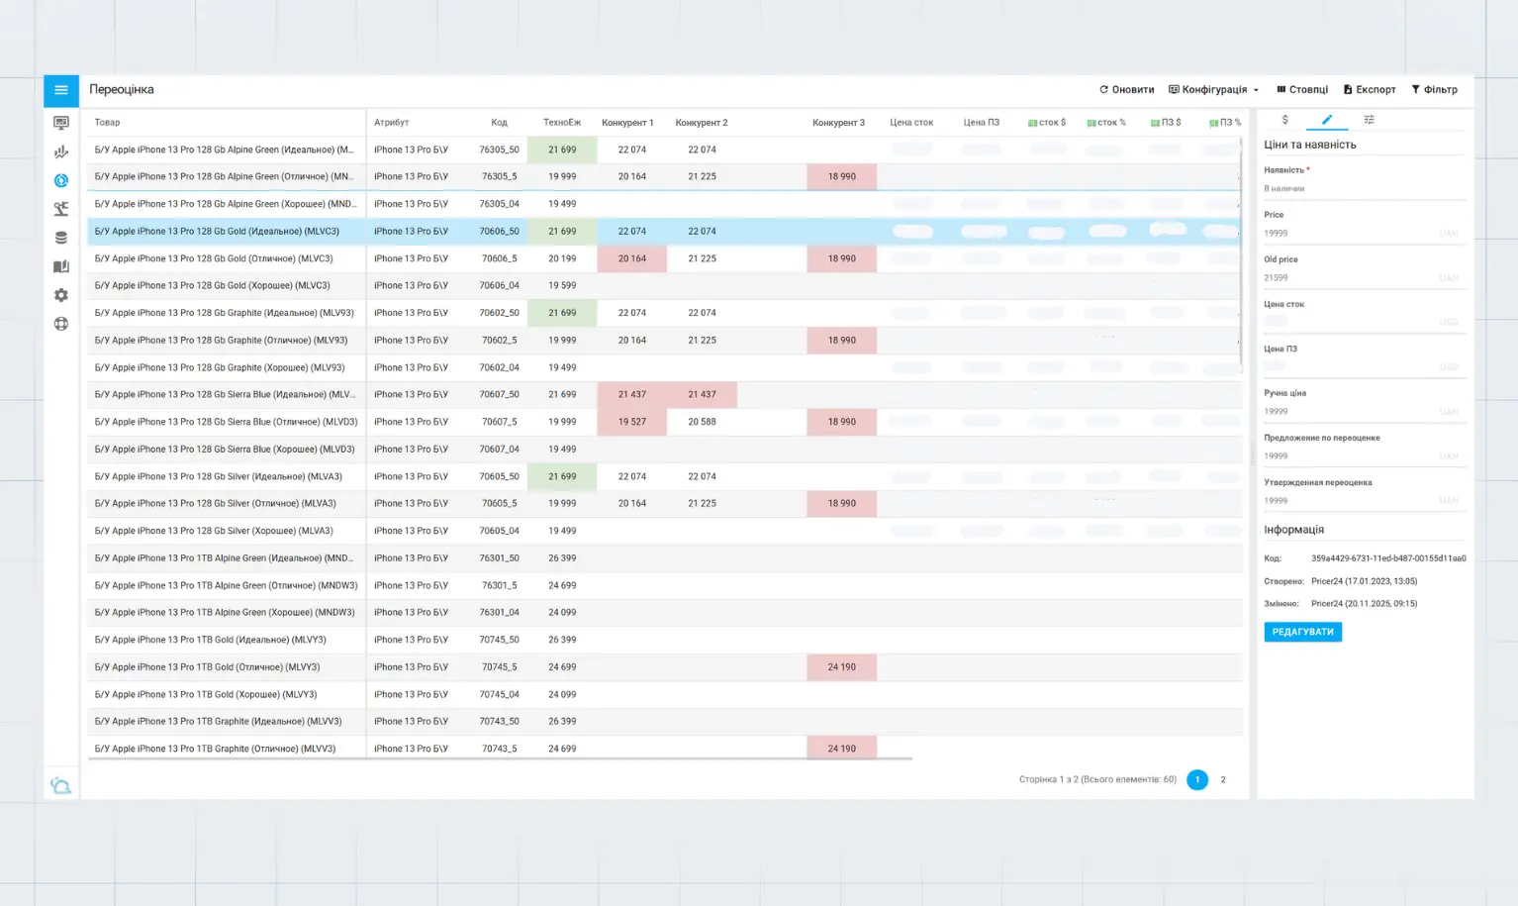Screen dimensions: 1518x906
Task: Open the monitor dashboard icon in sidebar
Action: coord(61,124)
